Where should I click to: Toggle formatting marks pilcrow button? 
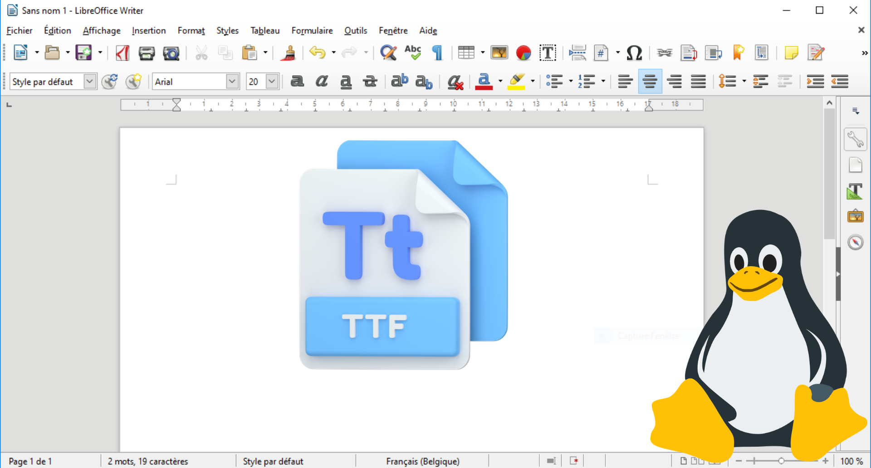437,53
